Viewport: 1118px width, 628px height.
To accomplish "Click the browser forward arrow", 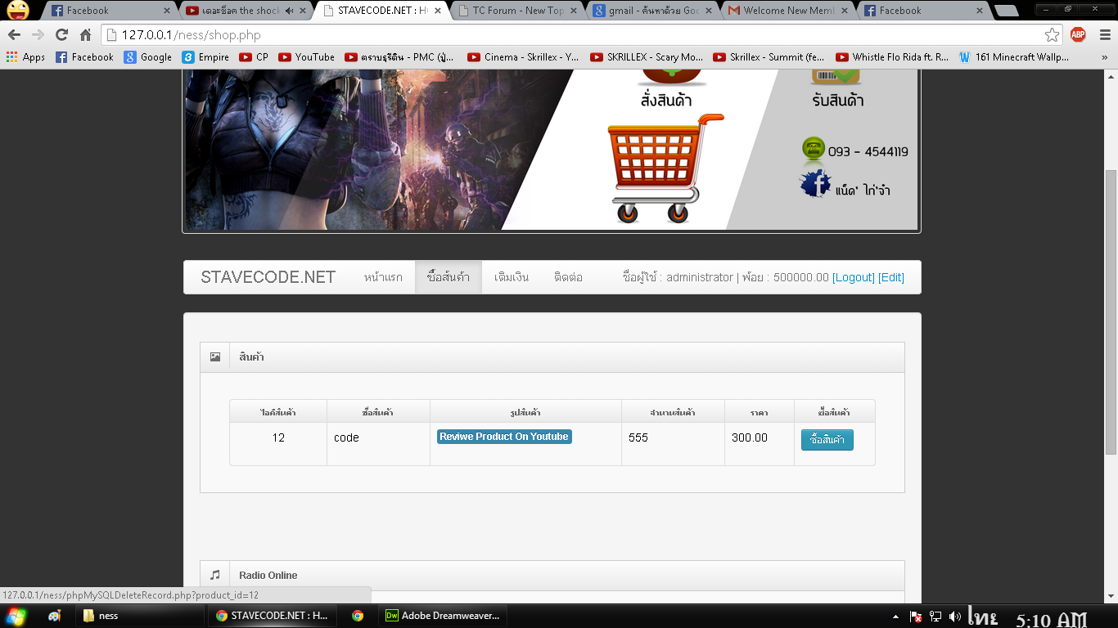I will point(38,35).
